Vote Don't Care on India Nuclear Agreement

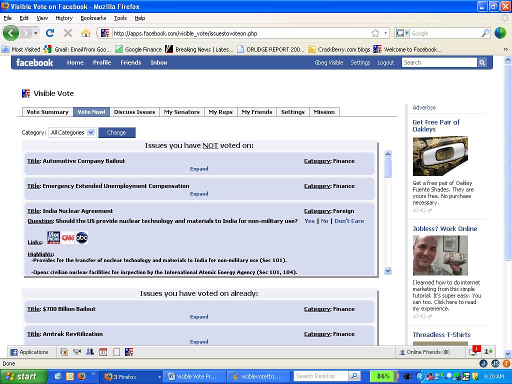point(349,221)
